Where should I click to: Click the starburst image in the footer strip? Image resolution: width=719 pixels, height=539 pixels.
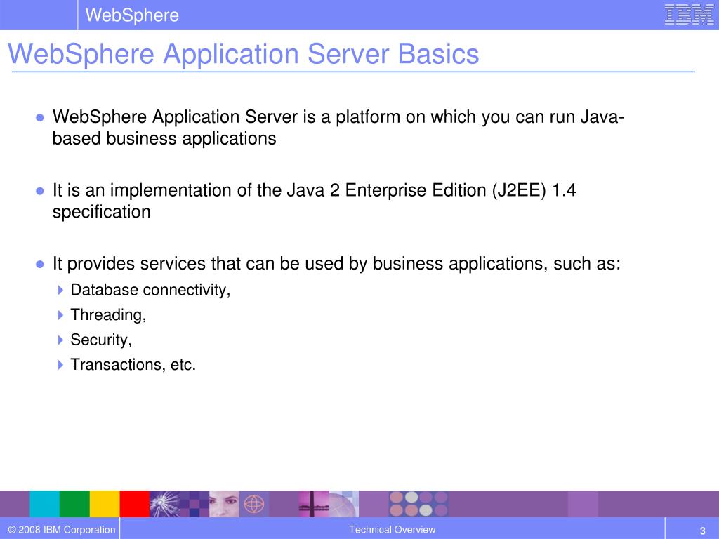coord(164,504)
